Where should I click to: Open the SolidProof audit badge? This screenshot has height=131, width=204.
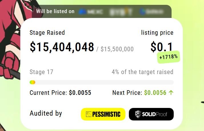(x=151, y=114)
